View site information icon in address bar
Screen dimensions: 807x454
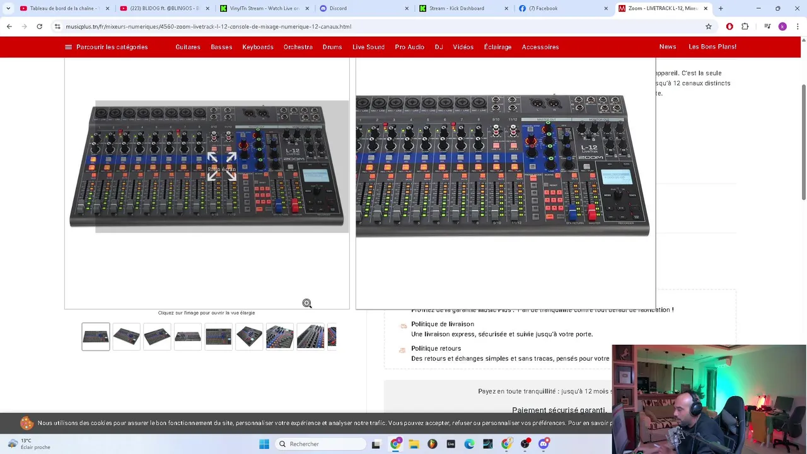(x=57, y=26)
